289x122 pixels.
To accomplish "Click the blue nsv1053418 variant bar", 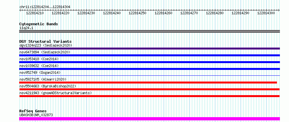I will click(x=149, y=62).
